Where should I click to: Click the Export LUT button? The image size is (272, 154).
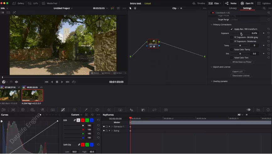[237, 72]
